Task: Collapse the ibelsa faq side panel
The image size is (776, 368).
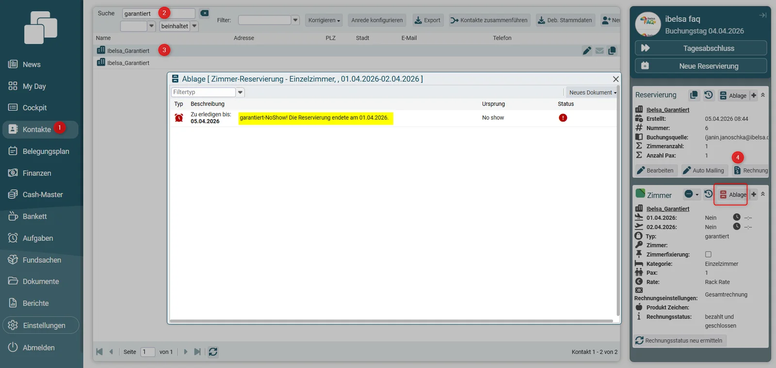Action: click(762, 16)
